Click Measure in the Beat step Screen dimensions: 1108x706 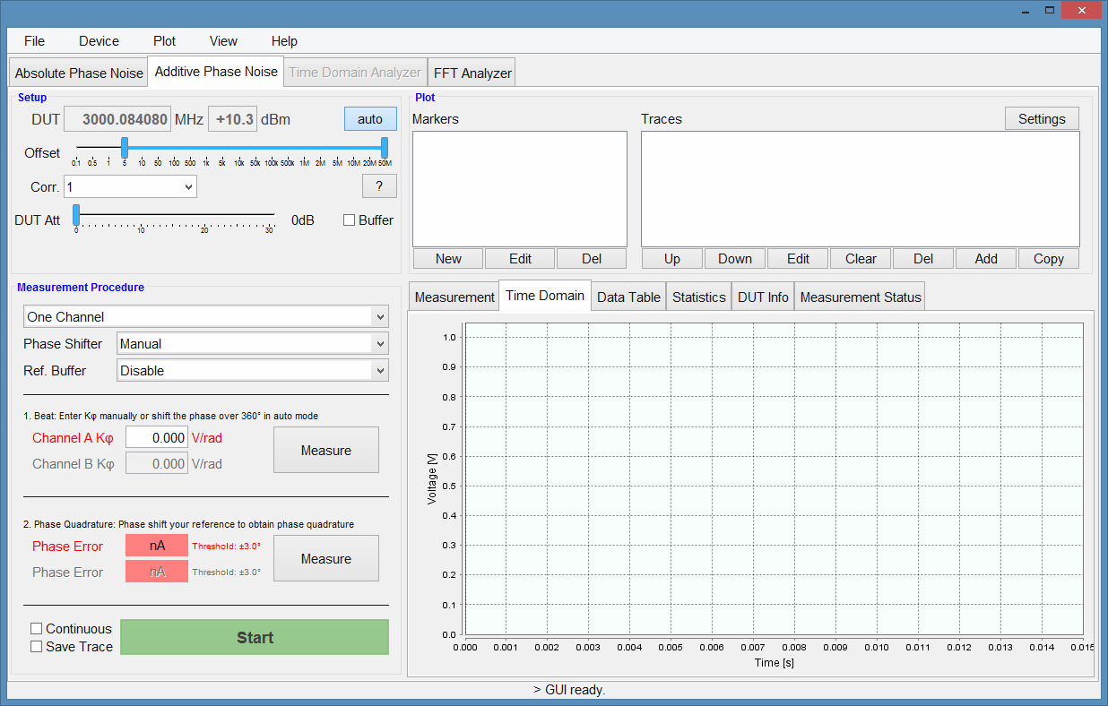[x=326, y=451]
